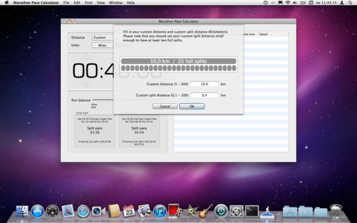
Task: Open Time Machine from the dock
Action: pos(221,211)
